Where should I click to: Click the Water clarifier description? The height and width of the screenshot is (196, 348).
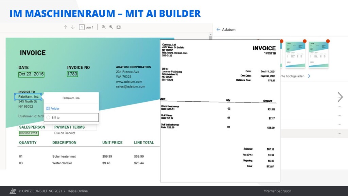[x=62, y=163]
